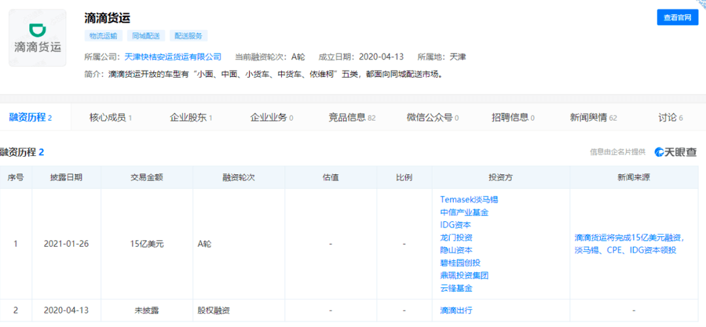Click the 滴滴货运 company logo
Screen dimensions: 706x327
pos(37,38)
